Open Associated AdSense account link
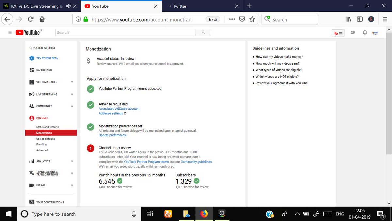This screenshot has width=392, height=221. [x=119, y=109]
